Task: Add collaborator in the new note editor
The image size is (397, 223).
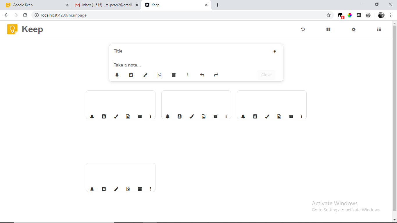Action: click(x=131, y=75)
